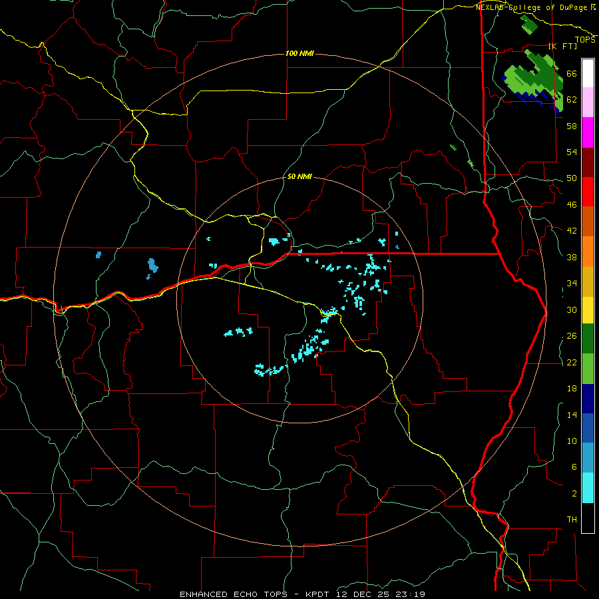Click the "KPDT" radar site identifier
Screen dimensions: 599x599
point(319,594)
